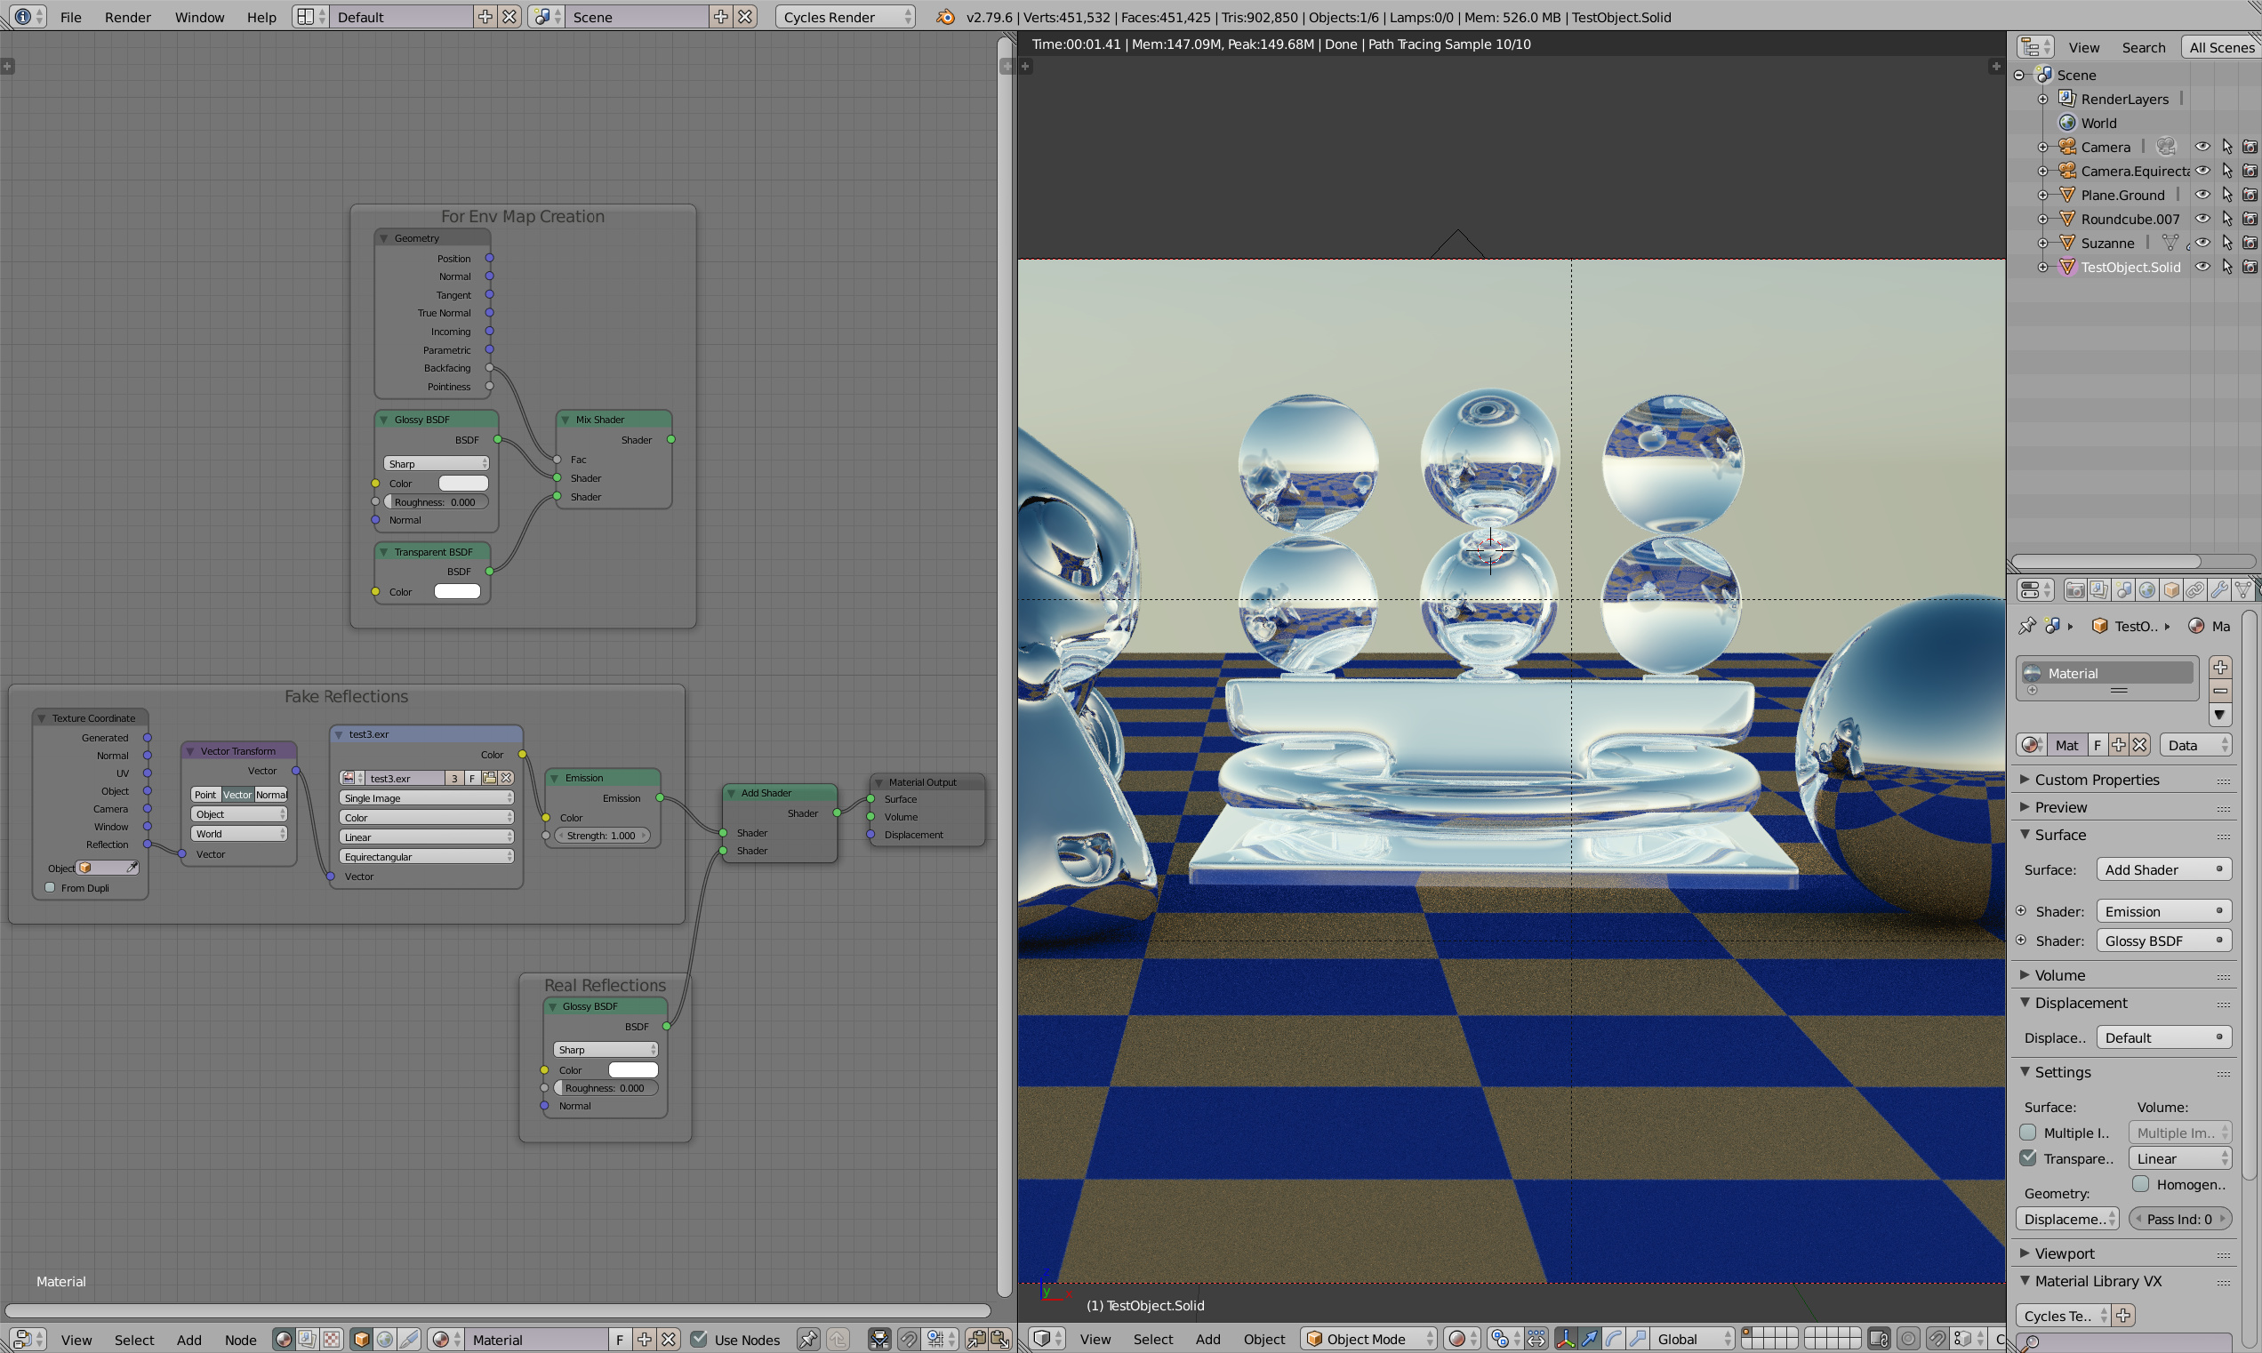
Task: Open the Object properties tab (orange cube)
Action: pyautogui.click(x=2170, y=590)
